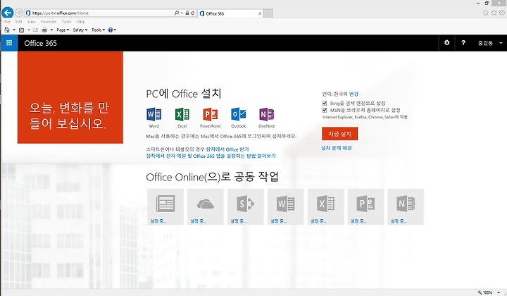
Task: Expand the Page dropdown in command bar
Action: pyautogui.click(x=63, y=30)
